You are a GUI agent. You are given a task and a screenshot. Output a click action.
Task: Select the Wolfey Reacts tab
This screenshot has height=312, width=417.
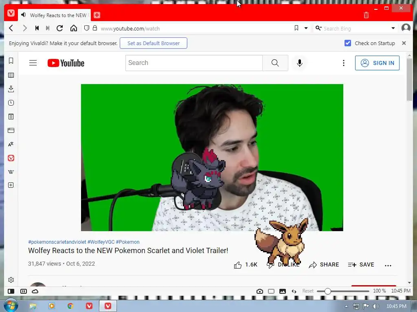(x=55, y=15)
